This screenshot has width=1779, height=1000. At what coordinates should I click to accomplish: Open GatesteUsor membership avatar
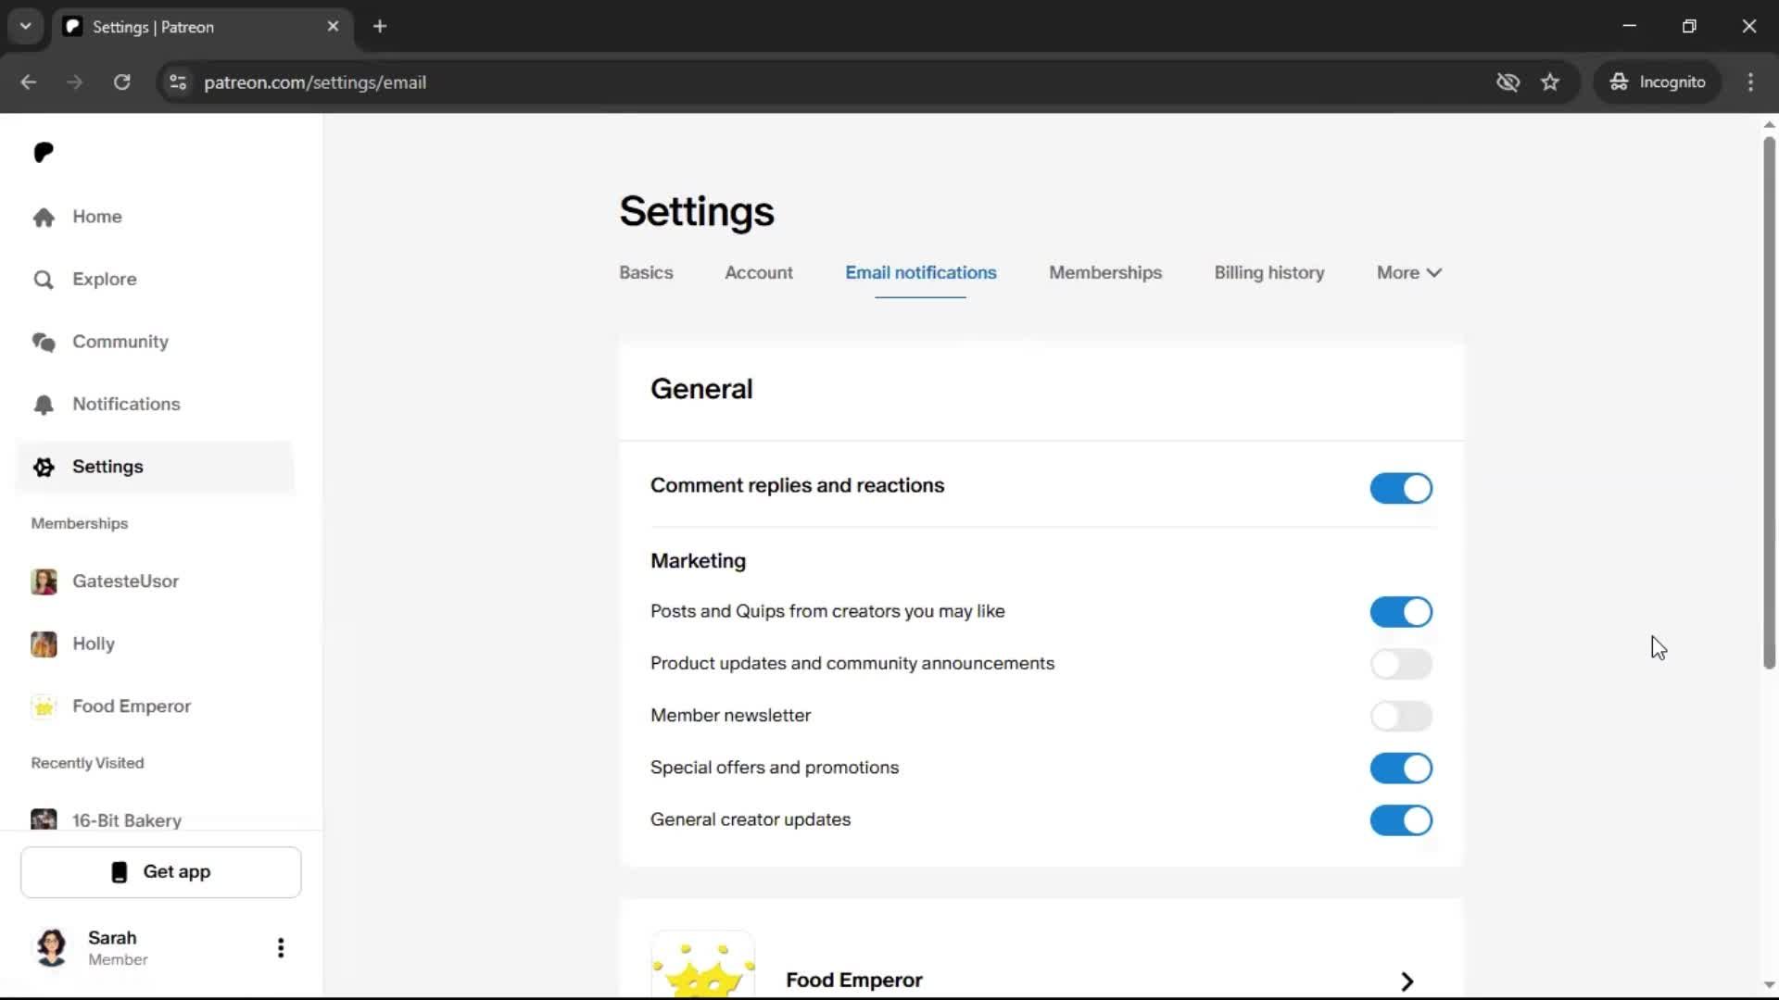(x=44, y=581)
